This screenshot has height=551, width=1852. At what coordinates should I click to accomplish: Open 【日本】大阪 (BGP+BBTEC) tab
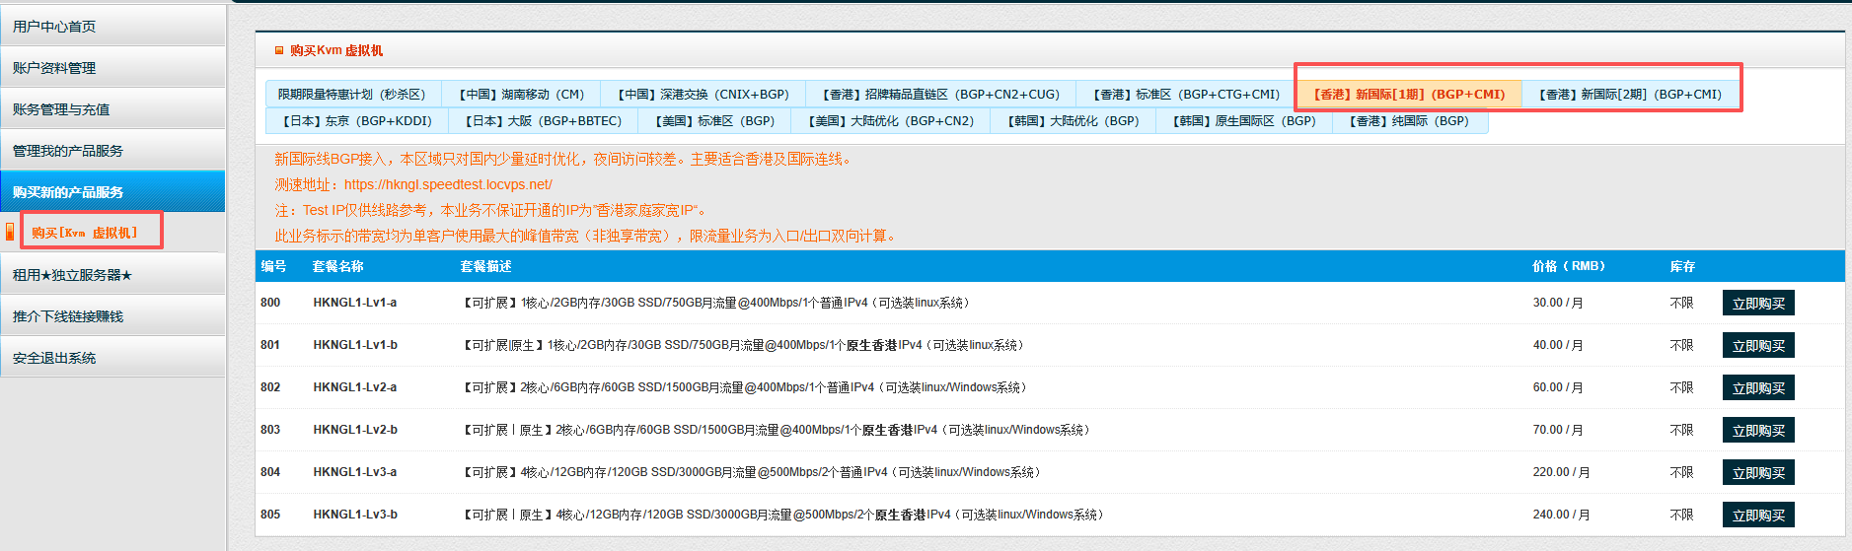(544, 120)
